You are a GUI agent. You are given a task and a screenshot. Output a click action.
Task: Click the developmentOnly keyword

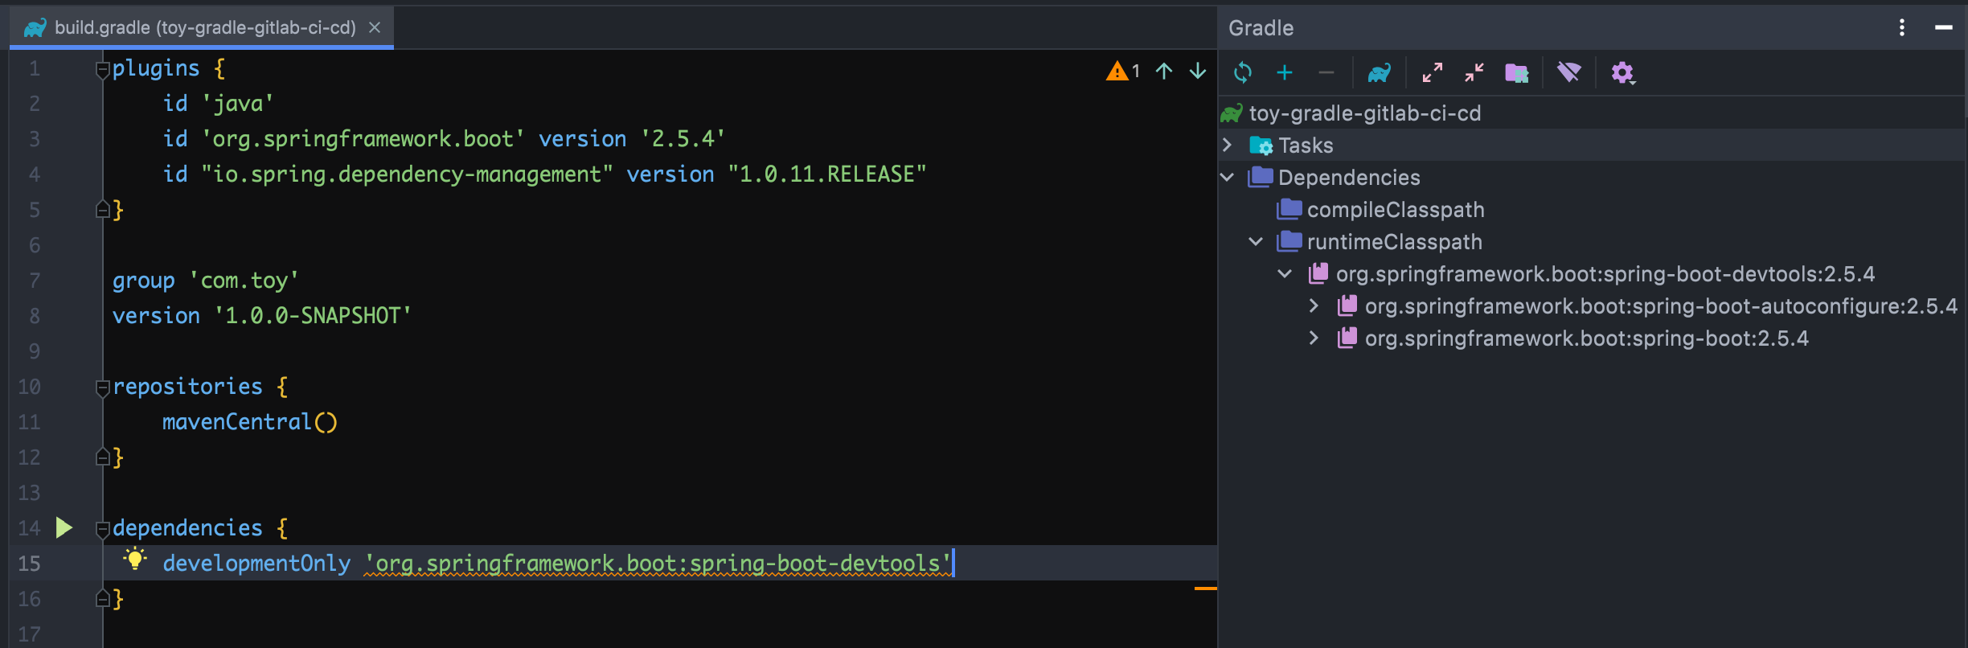256,563
